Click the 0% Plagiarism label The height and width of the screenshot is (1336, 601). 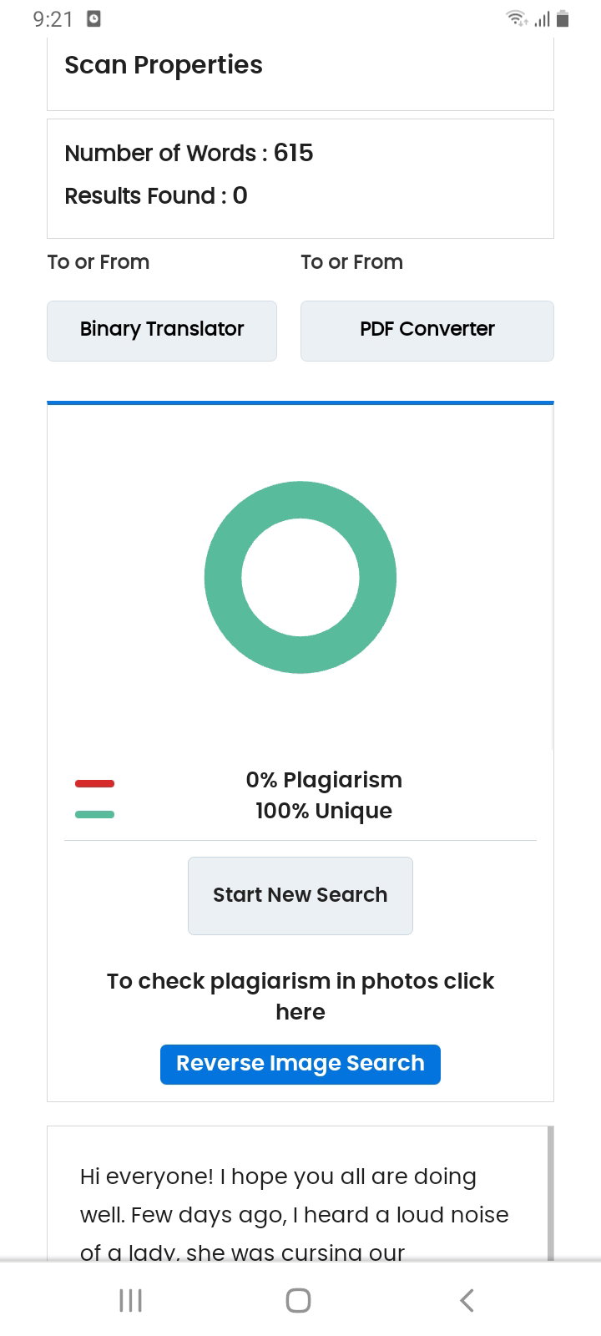[324, 780]
